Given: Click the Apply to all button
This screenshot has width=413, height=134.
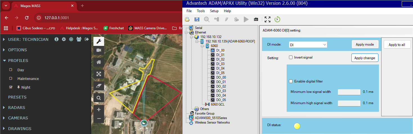Looking at the screenshot, I should point(397,44).
